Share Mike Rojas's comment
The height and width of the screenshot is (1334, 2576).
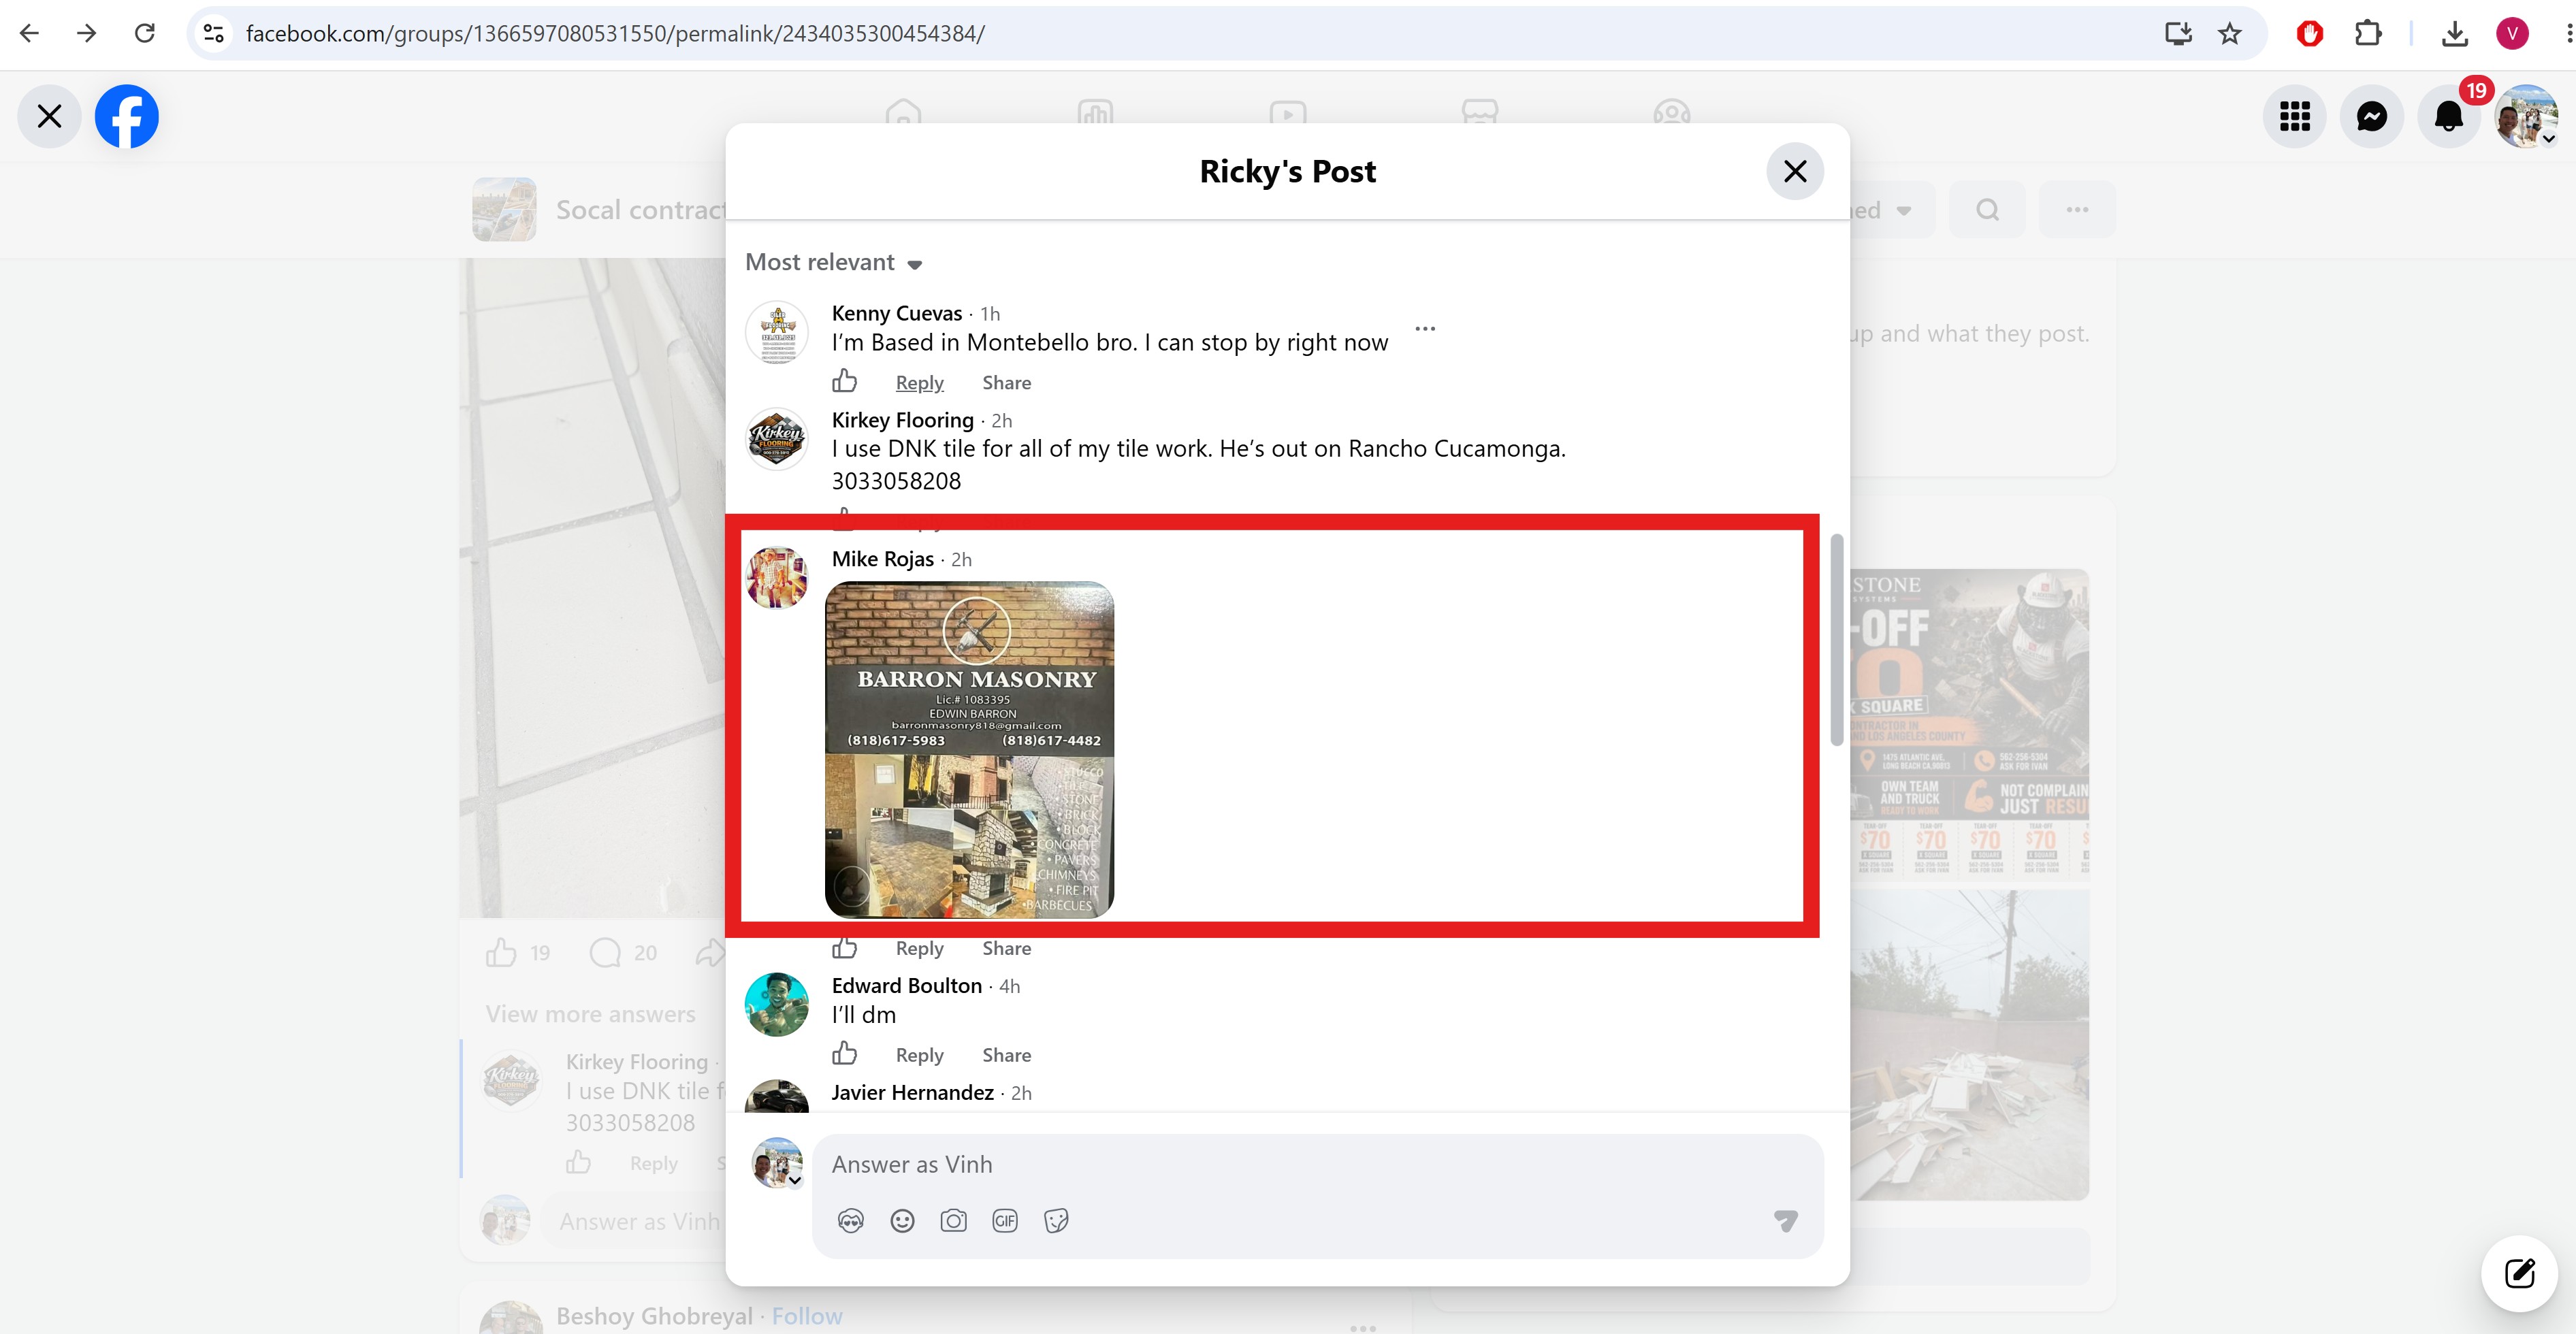[x=1006, y=948]
